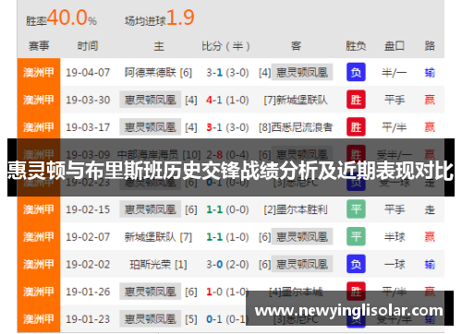Click the score 4-1 (1-0)
This screenshot has height=334, width=462.
click(x=227, y=100)
